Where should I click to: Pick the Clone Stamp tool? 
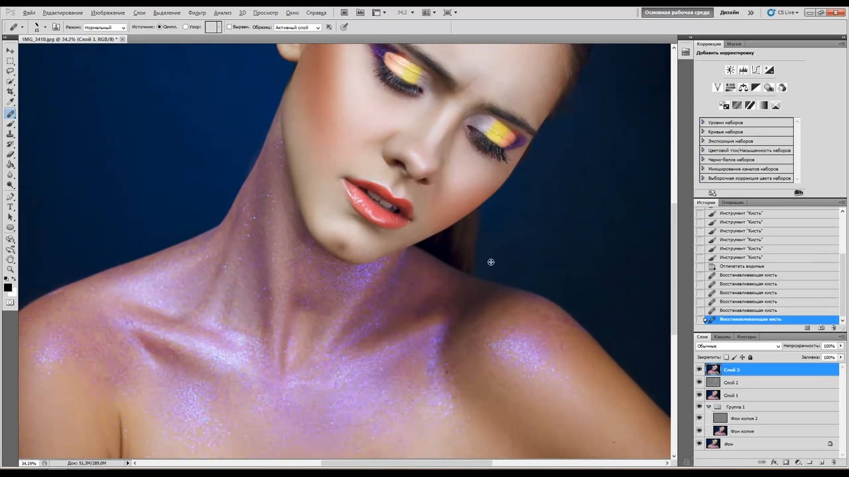[x=10, y=134]
